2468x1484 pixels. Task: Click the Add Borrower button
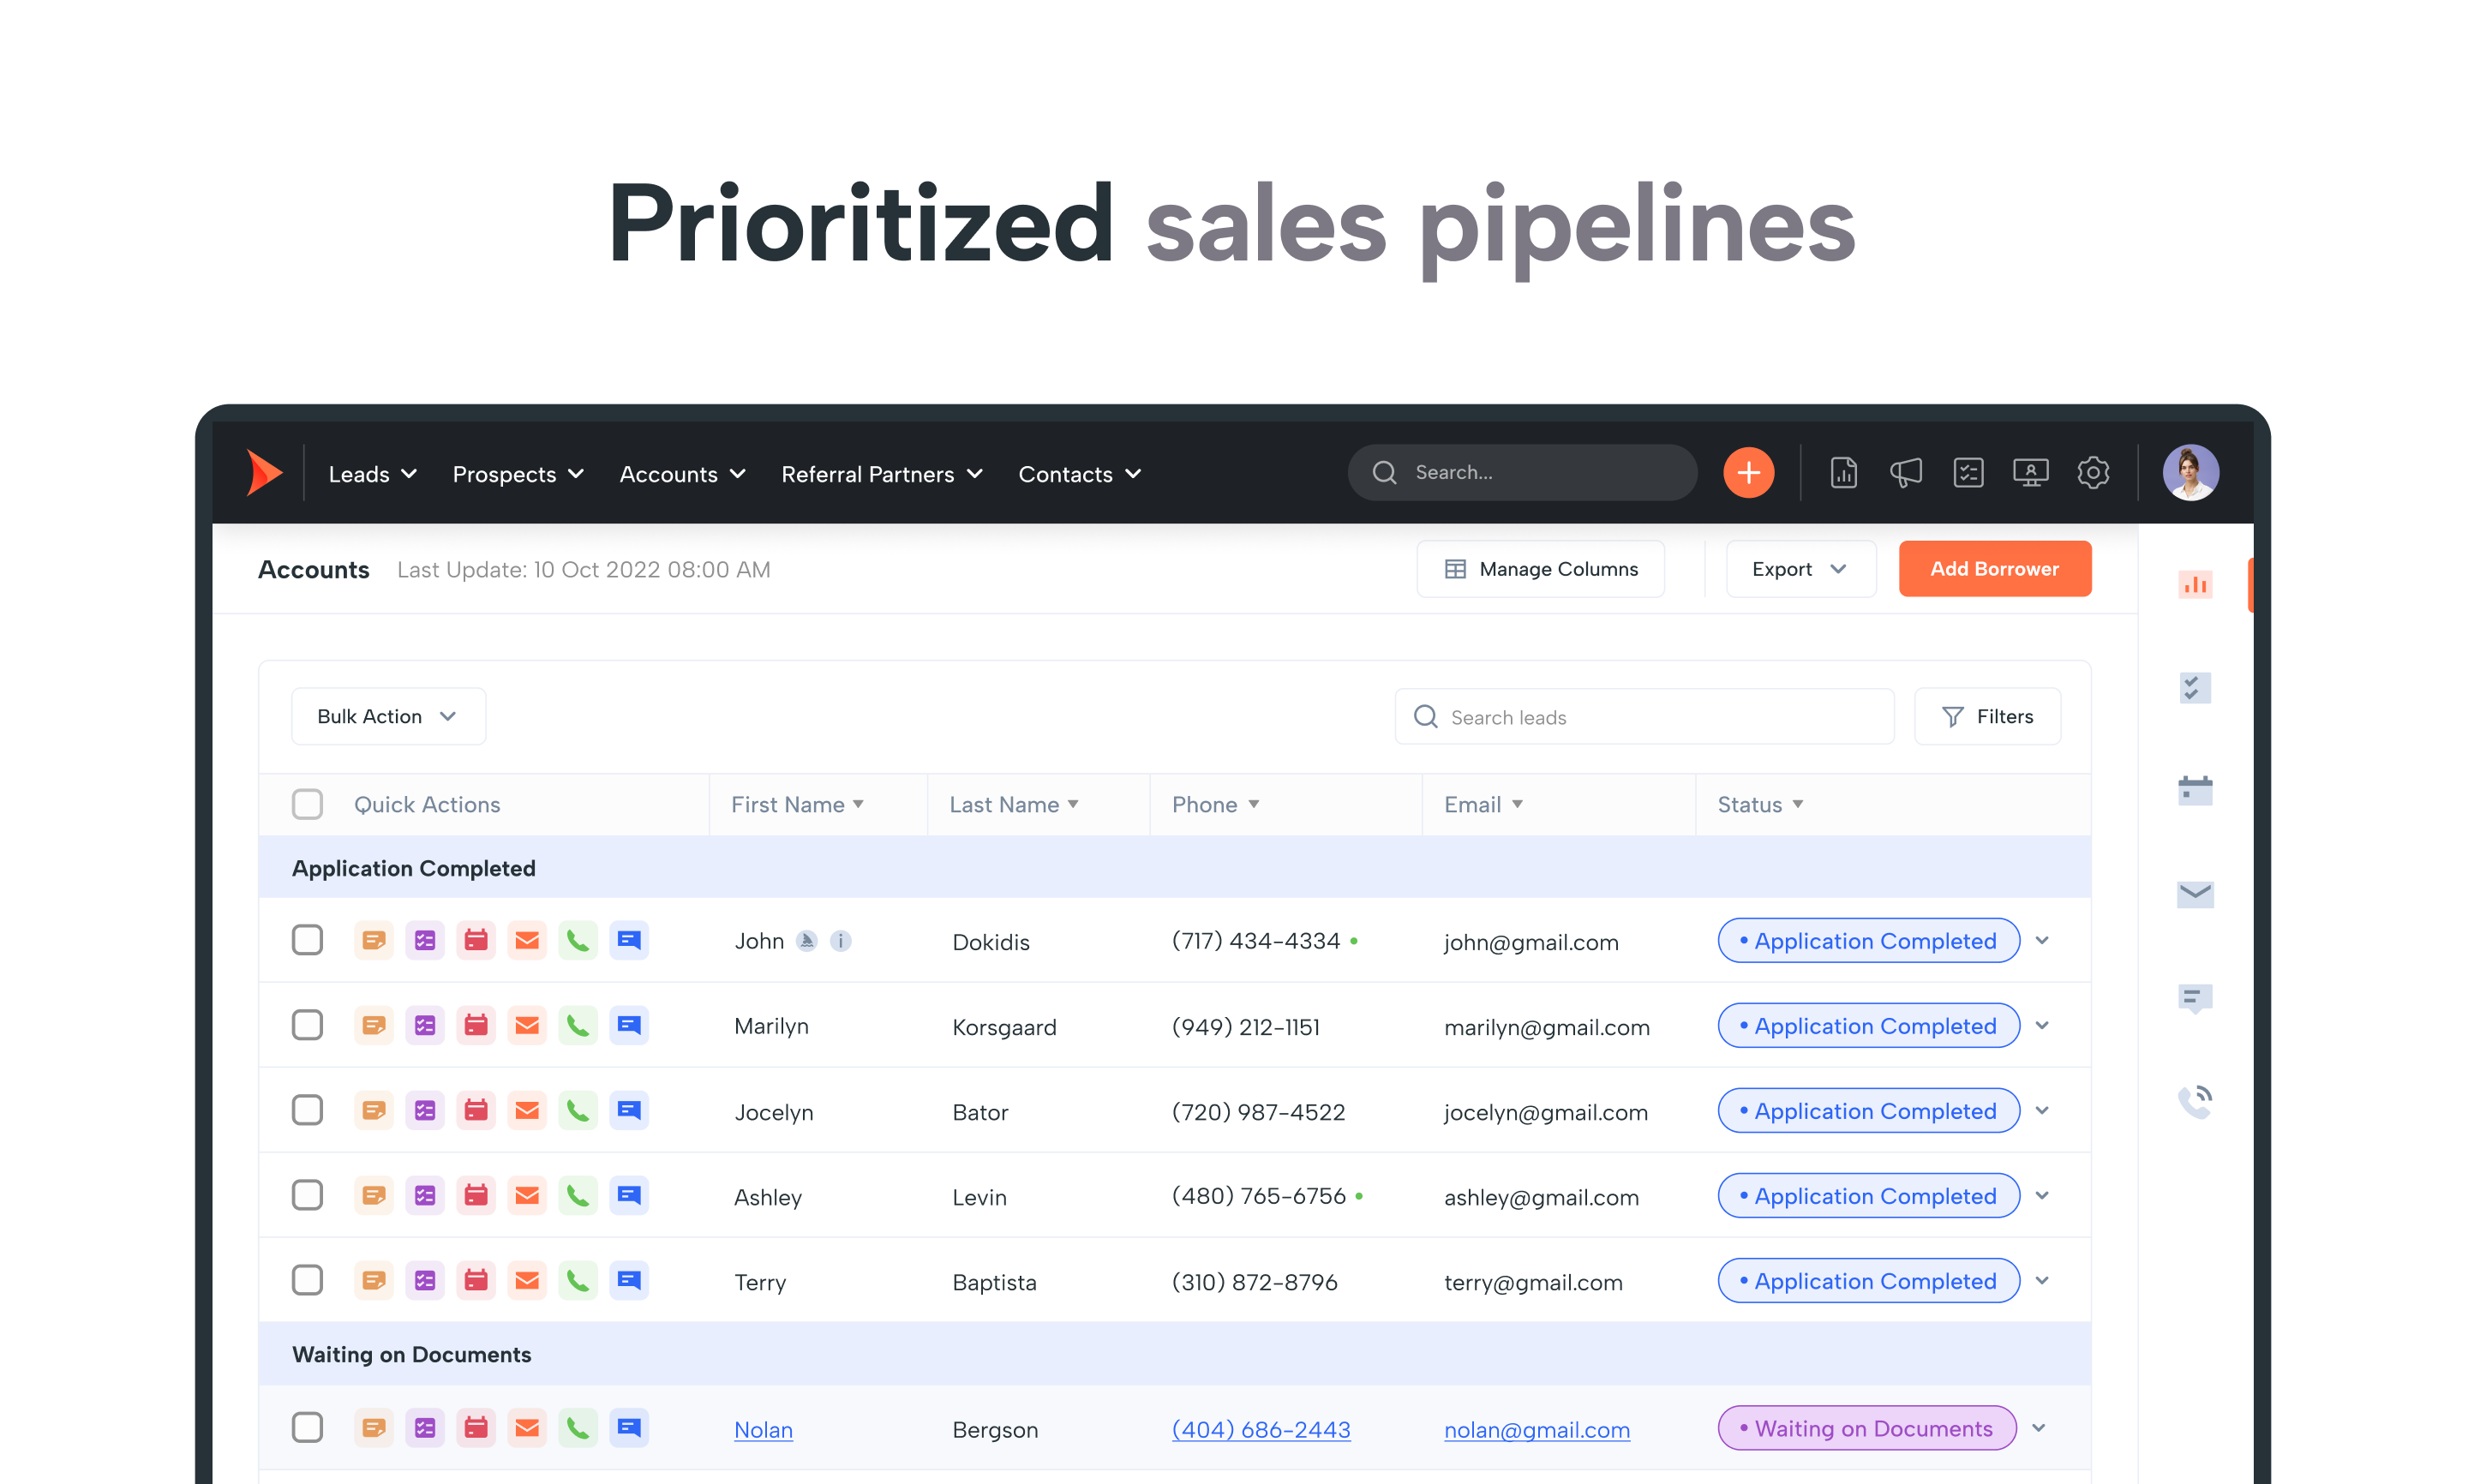click(1994, 569)
